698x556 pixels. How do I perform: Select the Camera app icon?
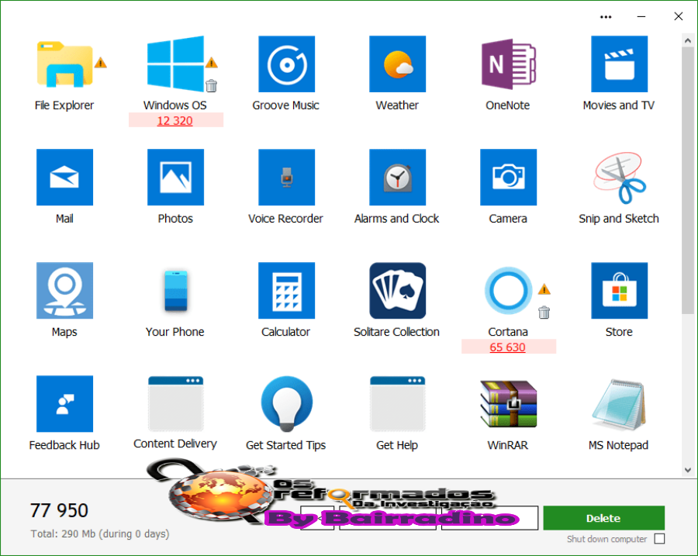508,177
